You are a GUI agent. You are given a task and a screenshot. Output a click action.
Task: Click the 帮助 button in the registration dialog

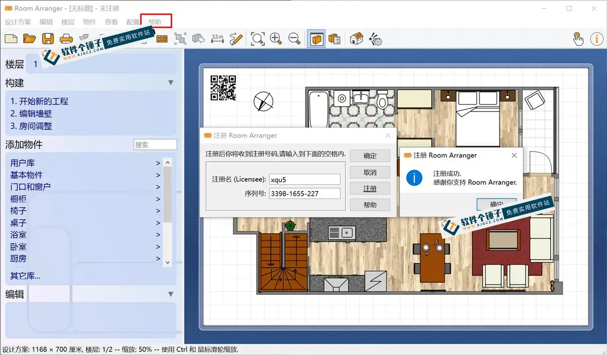(370, 205)
